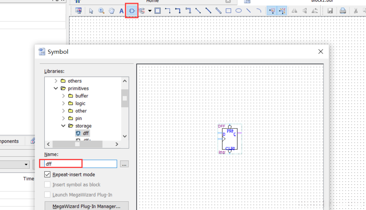Toggle the rubberbanding tool
The width and height of the screenshot is (366, 210).
click(x=282, y=11)
